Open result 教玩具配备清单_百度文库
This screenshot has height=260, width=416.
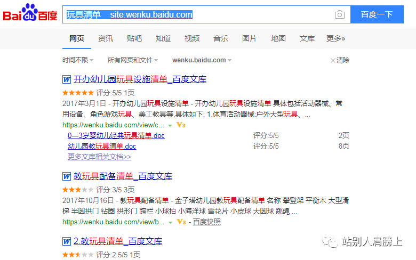[123, 176]
